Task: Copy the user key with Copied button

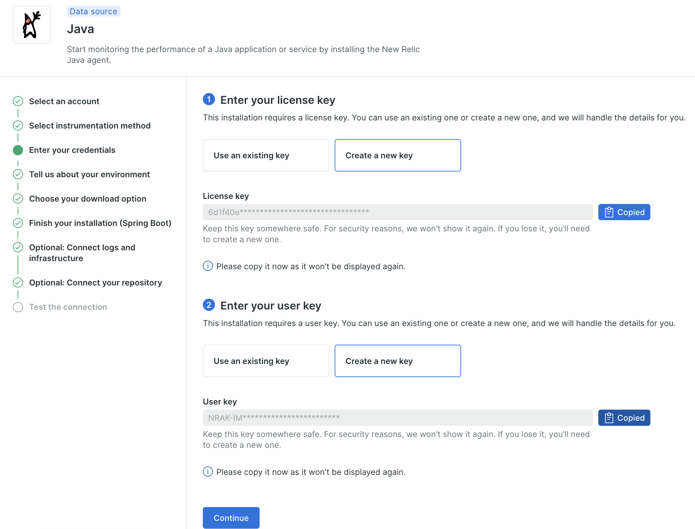Action: (624, 418)
